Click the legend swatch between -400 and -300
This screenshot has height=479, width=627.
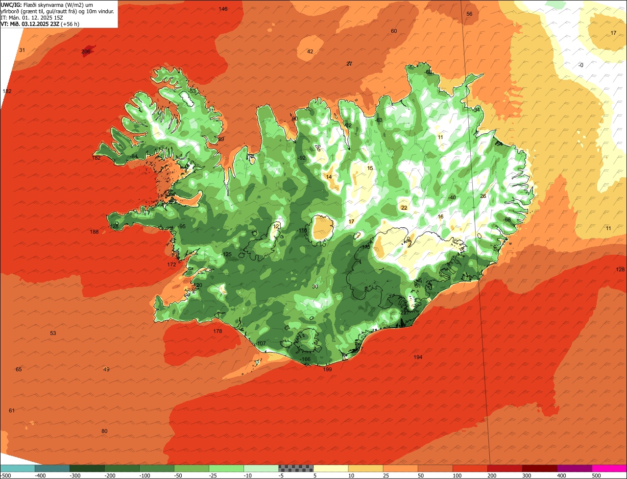[52, 468]
